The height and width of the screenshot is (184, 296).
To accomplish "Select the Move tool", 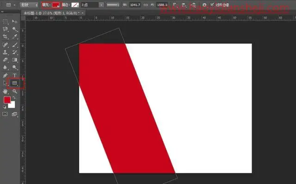I will pos(14,22).
